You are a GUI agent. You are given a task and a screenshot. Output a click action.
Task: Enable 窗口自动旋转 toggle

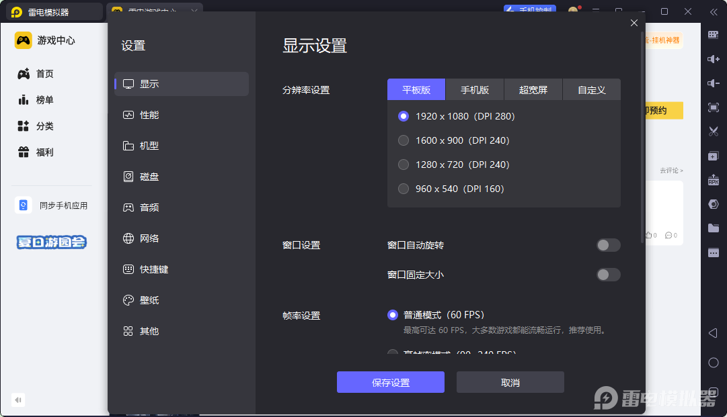pos(608,245)
